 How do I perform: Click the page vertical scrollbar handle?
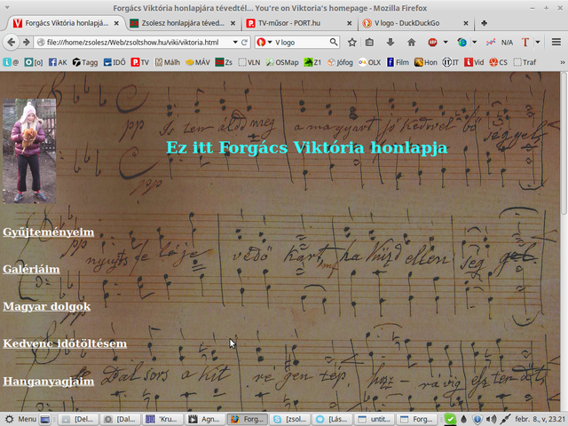point(564,143)
